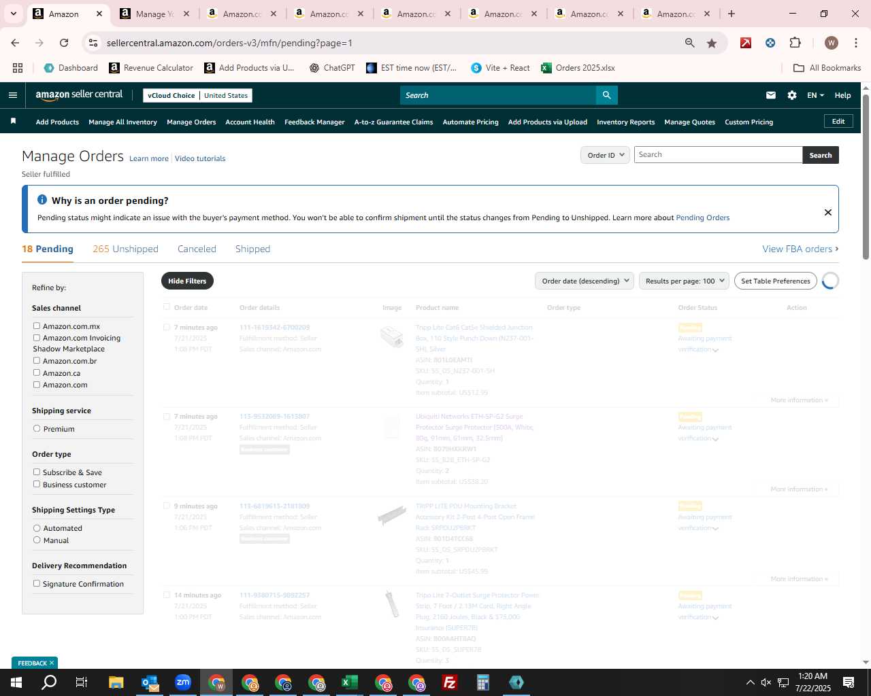Click the Amazon Seller Central logo
The width and height of the screenshot is (871, 696).
[x=79, y=95]
